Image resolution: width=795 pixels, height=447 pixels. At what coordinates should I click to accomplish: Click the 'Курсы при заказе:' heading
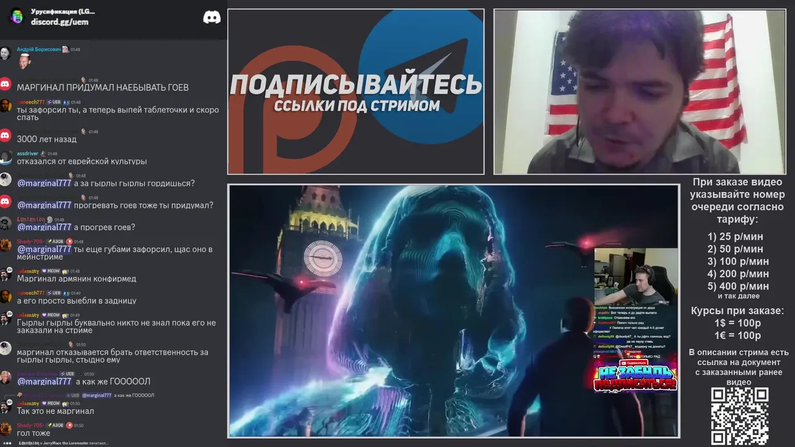click(737, 310)
